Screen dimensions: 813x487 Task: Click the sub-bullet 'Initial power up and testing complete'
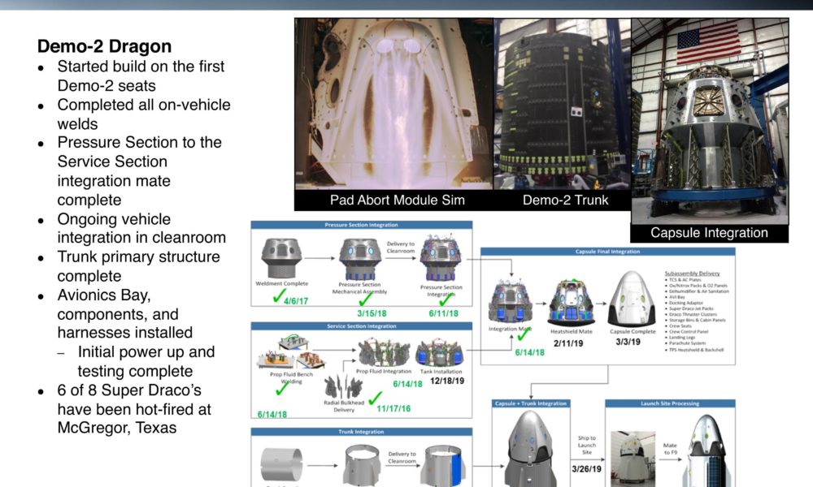(x=146, y=361)
